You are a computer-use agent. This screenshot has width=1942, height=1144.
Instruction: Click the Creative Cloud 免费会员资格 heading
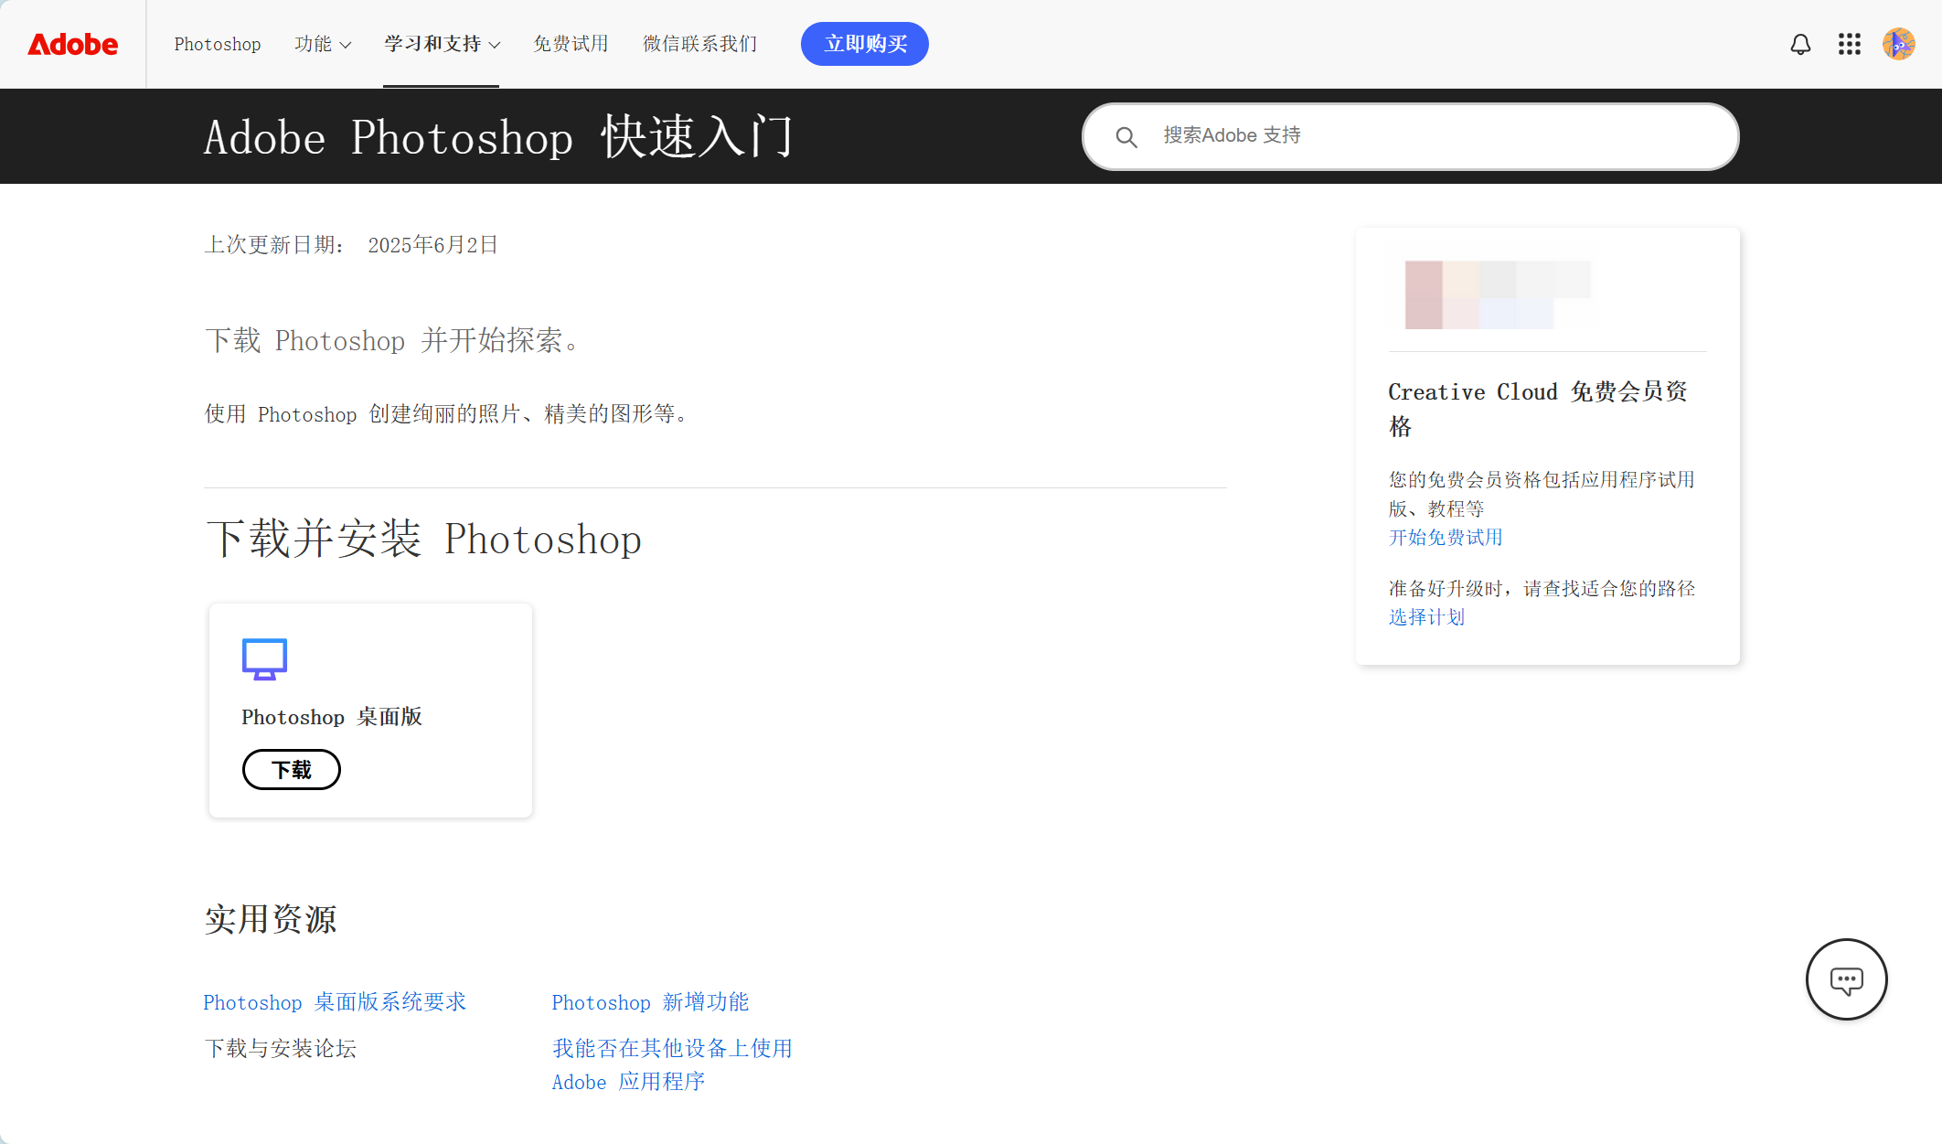pyautogui.click(x=1538, y=409)
